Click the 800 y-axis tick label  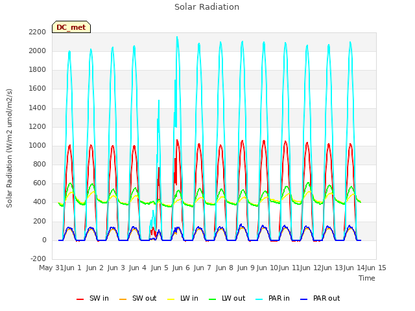point(40,164)
